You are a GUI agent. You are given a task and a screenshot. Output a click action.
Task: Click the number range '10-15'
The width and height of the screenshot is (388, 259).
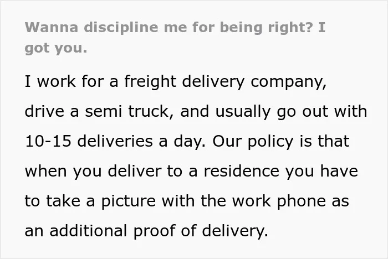tap(48, 141)
